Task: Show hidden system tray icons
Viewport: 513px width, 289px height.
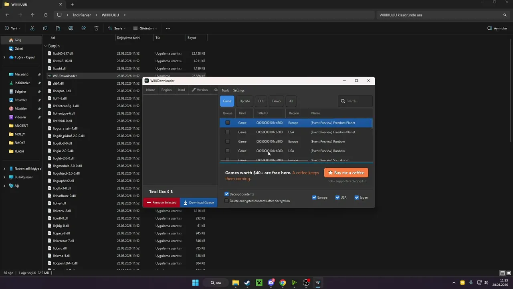Action: [454, 283]
